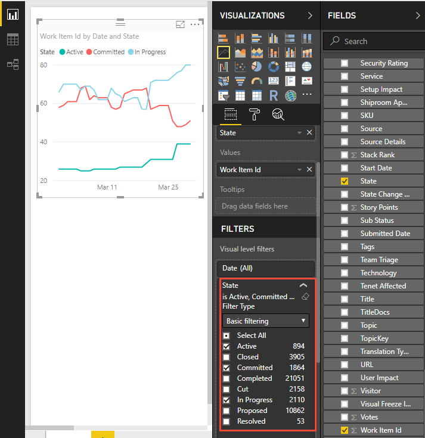This screenshot has width=425, height=438.
Task: Toggle Select All in State filter
Action: [227, 336]
